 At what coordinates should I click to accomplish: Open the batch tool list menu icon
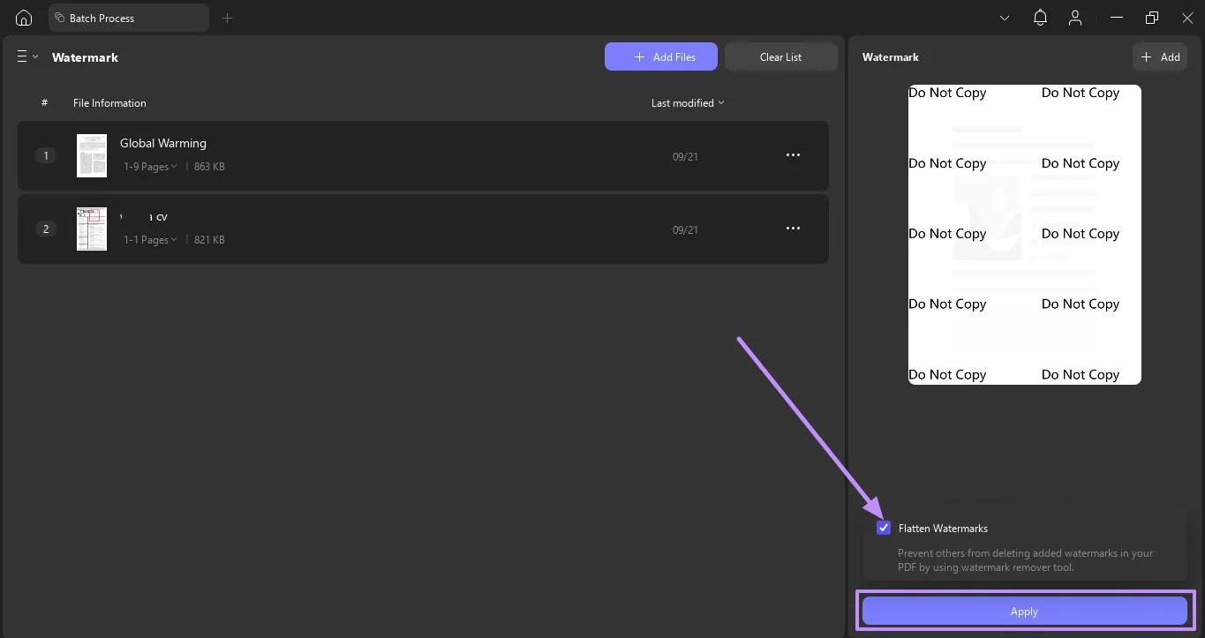click(27, 56)
